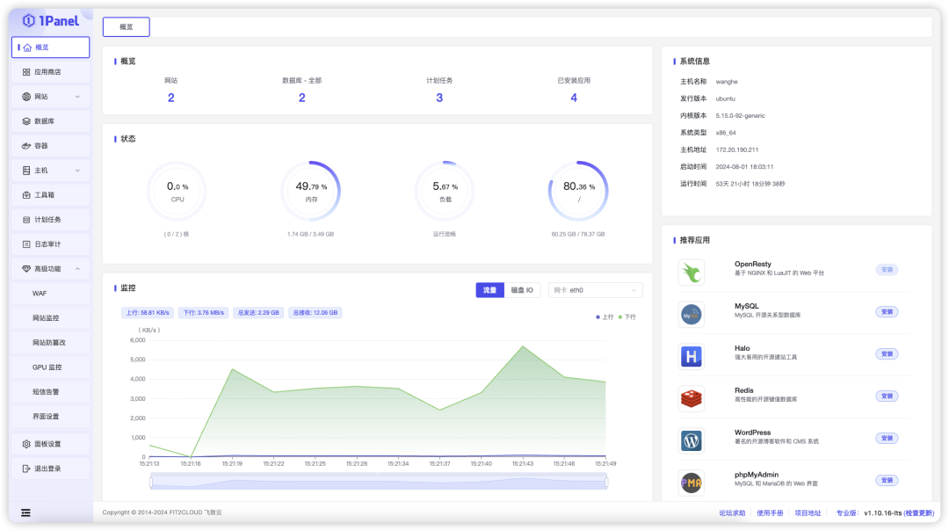Collapse the sidebar with the hamburger button
Screen dimensions: 949x531
click(25, 513)
